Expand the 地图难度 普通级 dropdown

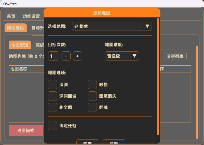[122, 56]
